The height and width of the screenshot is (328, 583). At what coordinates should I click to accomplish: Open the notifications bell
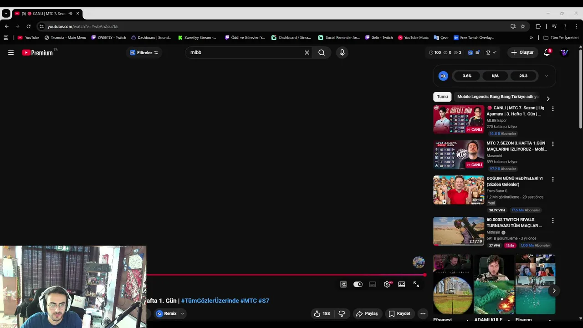547,52
